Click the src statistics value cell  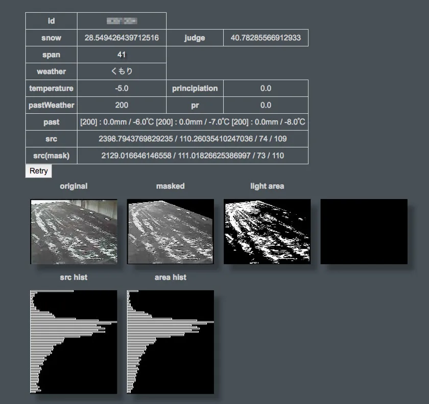[193, 139]
